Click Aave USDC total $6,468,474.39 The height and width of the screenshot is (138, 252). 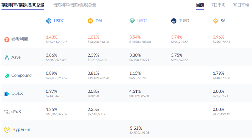55,60
